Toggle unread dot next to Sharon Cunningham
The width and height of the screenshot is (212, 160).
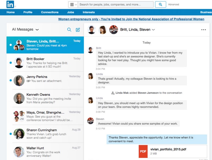[11, 134]
